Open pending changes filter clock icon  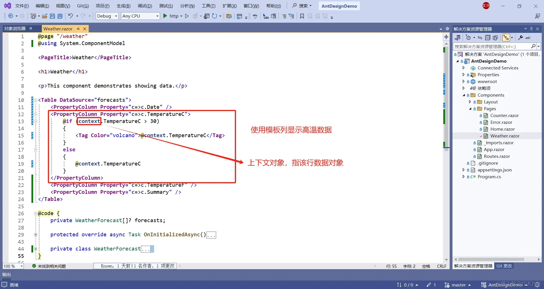point(468,38)
